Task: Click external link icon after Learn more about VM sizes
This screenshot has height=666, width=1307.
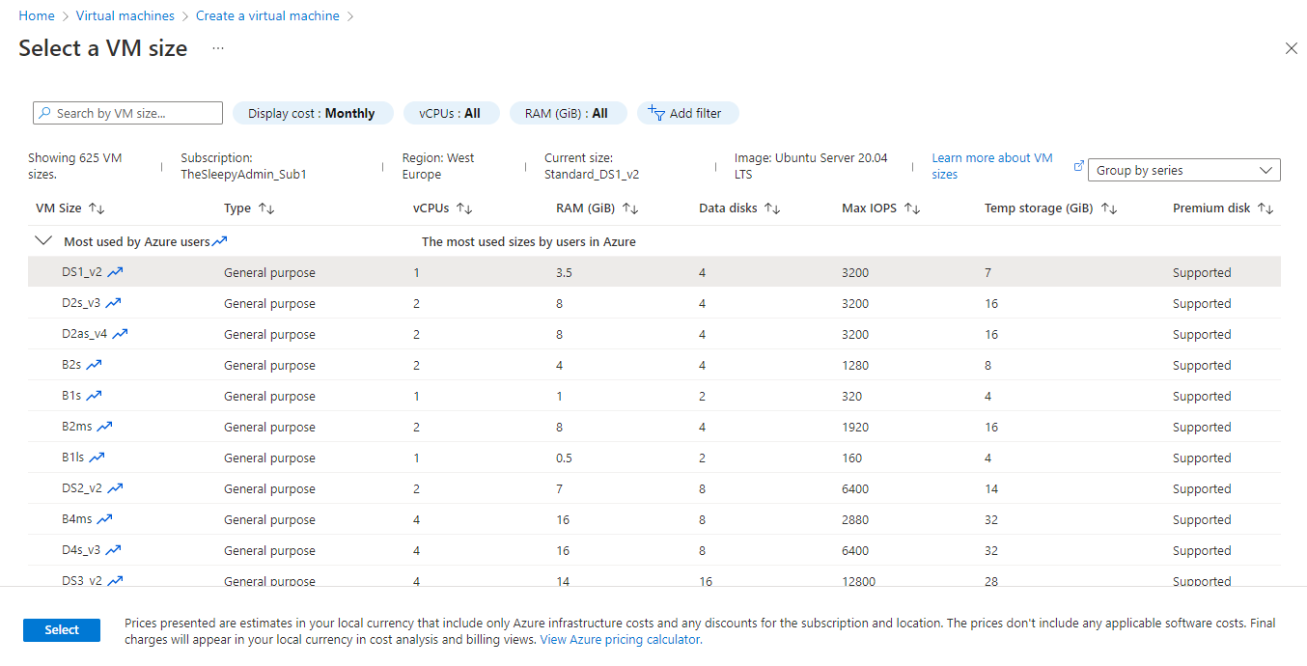Action: (x=1078, y=165)
